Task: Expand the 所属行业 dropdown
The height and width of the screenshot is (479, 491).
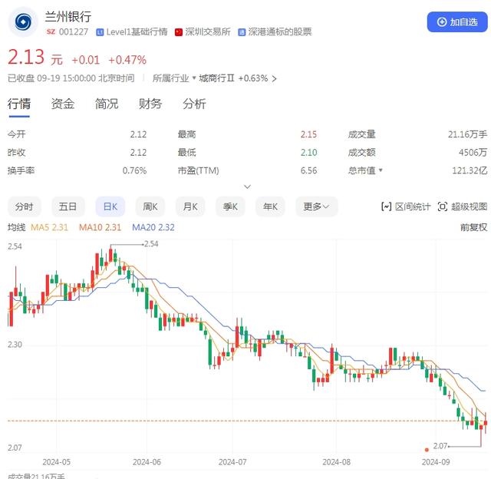Action: pos(174,78)
